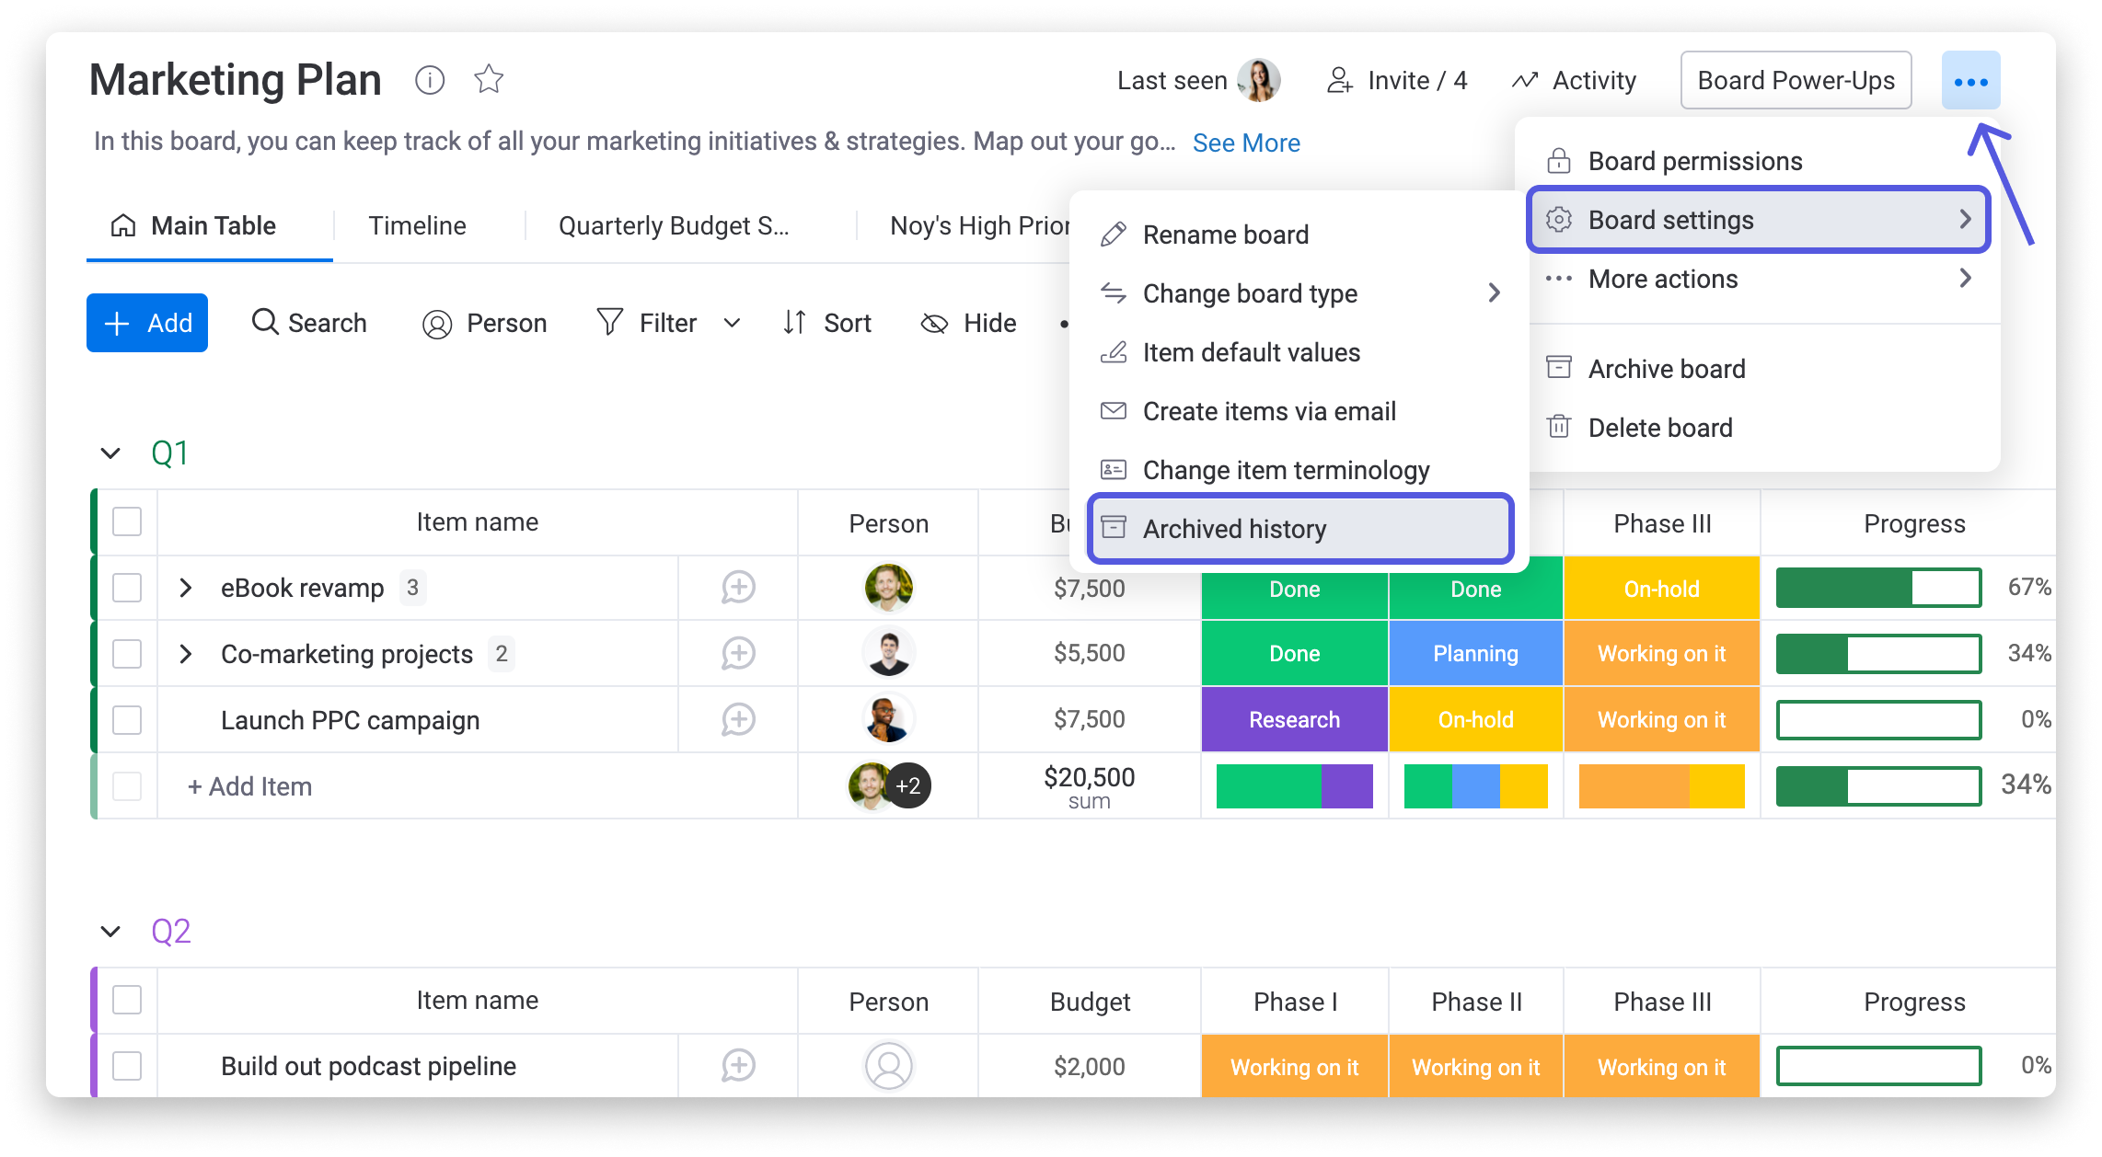
Task: Click Launch PPC campaign person avatar
Action: coord(888,719)
